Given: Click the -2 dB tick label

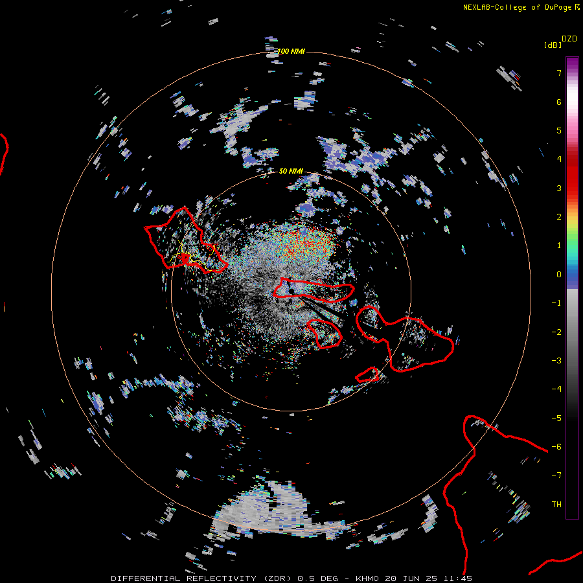Looking at the screenshot, I should 556,332.
